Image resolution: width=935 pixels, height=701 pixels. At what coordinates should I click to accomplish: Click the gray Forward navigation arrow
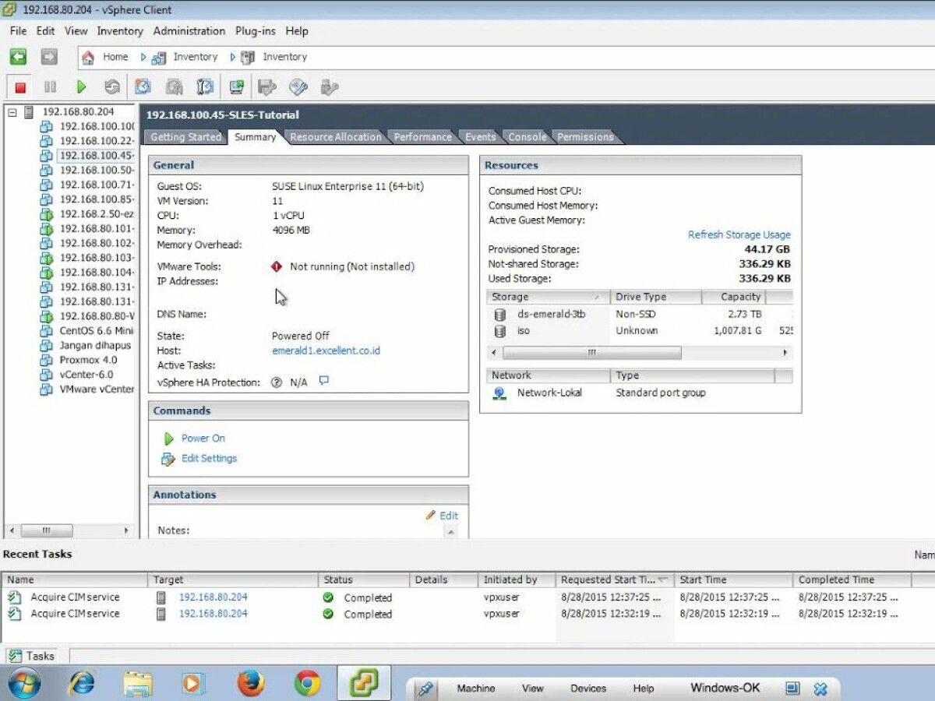[49, 57]
